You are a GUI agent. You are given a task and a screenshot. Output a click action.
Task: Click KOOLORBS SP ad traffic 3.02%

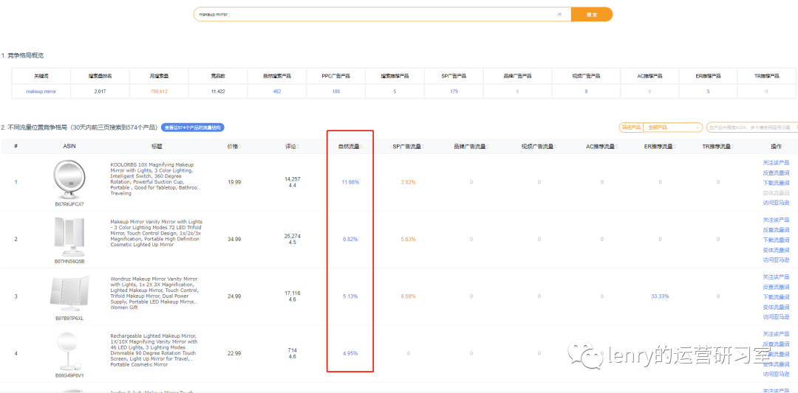pos(408,182)
